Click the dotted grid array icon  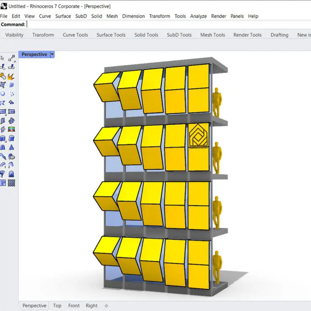(11, 183)
